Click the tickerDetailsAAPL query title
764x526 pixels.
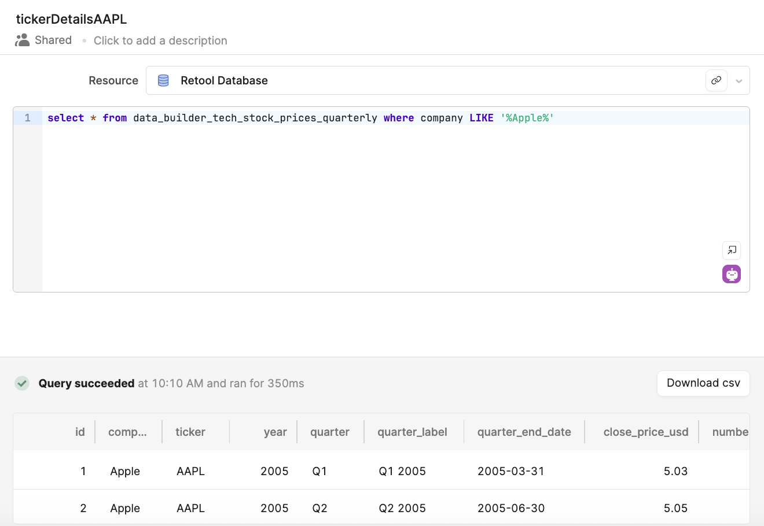tap(71, 18)
